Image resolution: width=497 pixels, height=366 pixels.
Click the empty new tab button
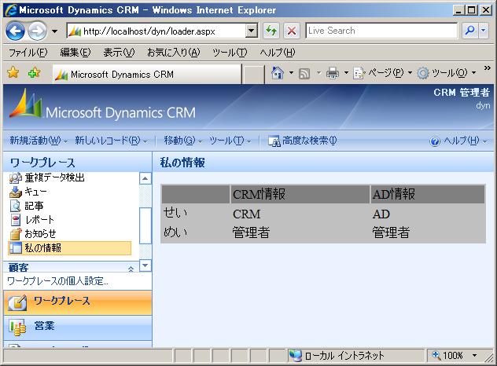(x=253, y=75)
